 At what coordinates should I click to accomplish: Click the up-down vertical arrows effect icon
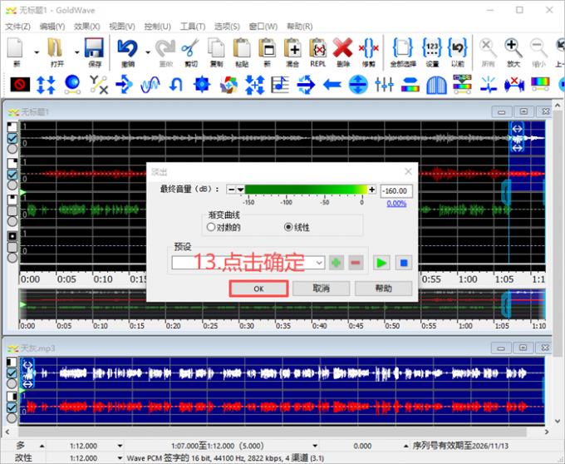pyautogui.click(x=47, y=85)
